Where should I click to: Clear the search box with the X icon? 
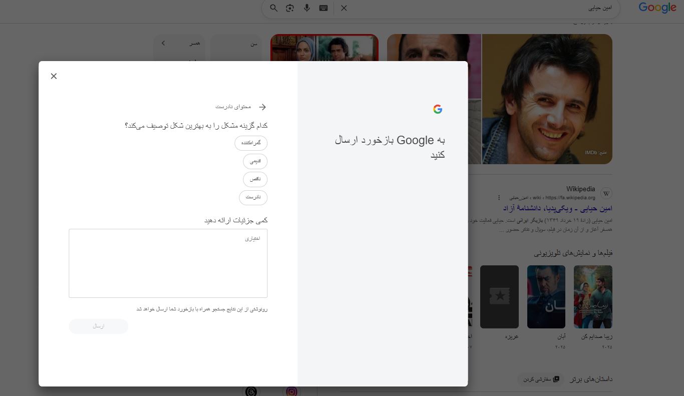(344, 8)
